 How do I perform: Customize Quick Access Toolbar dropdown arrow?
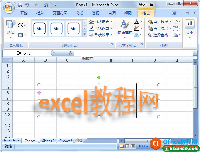55,5
